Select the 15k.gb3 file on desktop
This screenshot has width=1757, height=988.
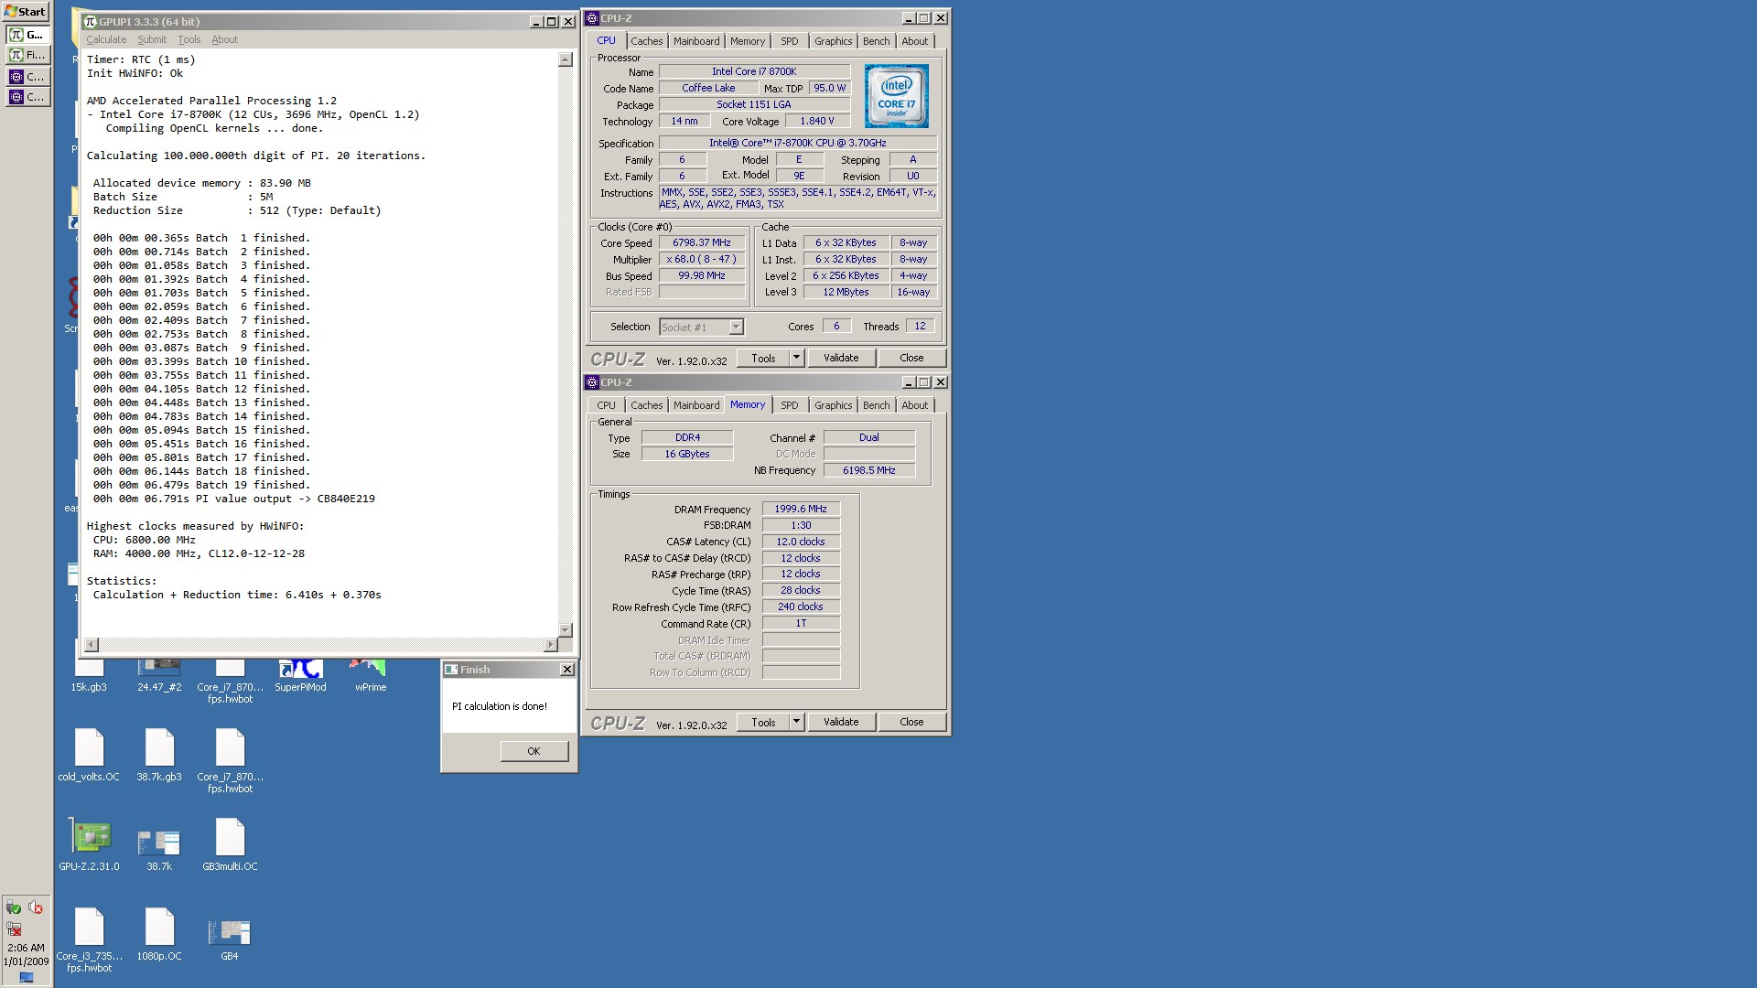[89, 677]
